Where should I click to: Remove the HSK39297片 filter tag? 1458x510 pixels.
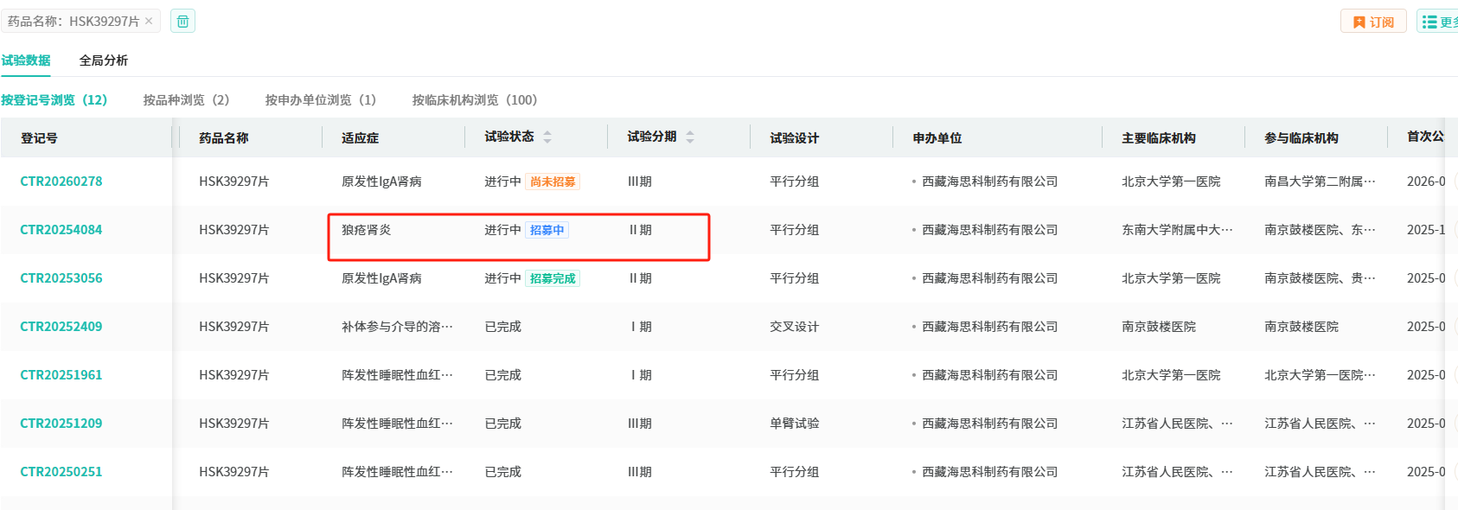click(149, 21)
